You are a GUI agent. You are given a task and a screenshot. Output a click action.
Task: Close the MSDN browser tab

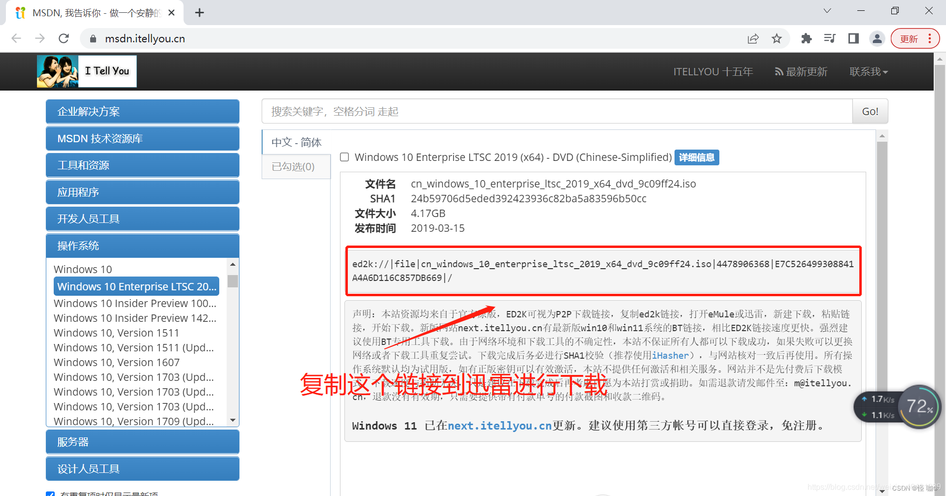pyautogui.click(x=171, y=13)
